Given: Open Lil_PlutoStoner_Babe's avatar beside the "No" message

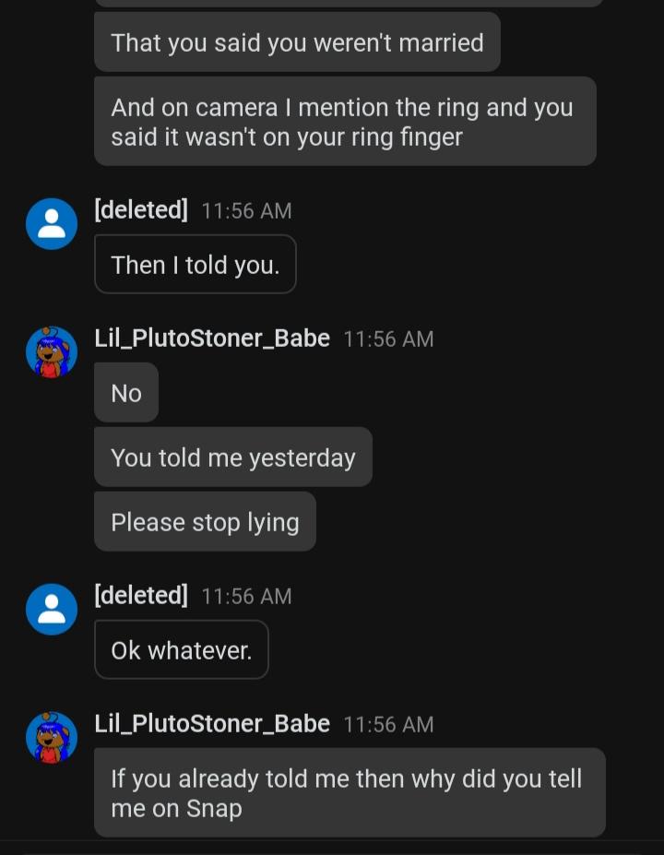Looking at the screenshot, I should point(52,352).
